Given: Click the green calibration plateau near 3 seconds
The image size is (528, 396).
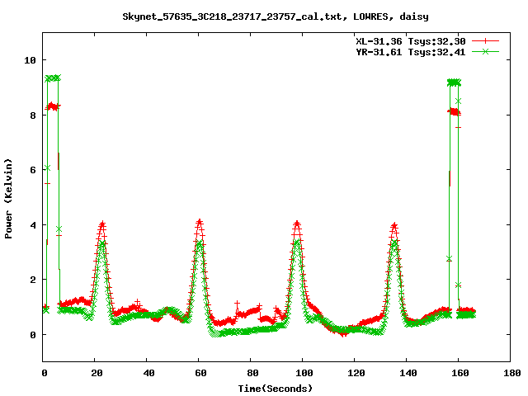Looking at the screenshot, I should [53, 78].
